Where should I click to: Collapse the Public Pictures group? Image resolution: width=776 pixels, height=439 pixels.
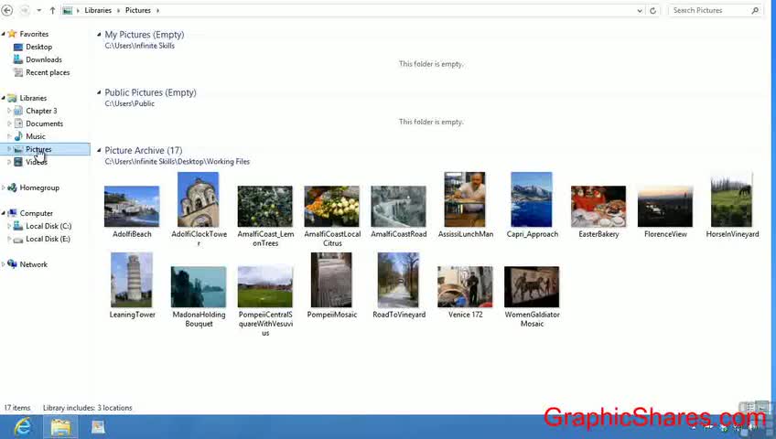[99, 92]
